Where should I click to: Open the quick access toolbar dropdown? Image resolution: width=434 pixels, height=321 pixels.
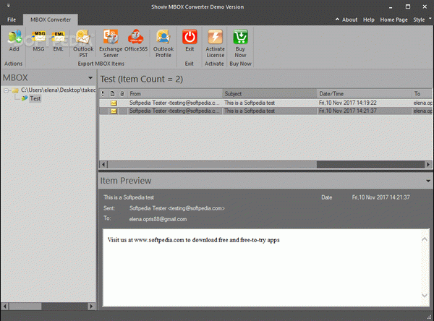point(8,5)
